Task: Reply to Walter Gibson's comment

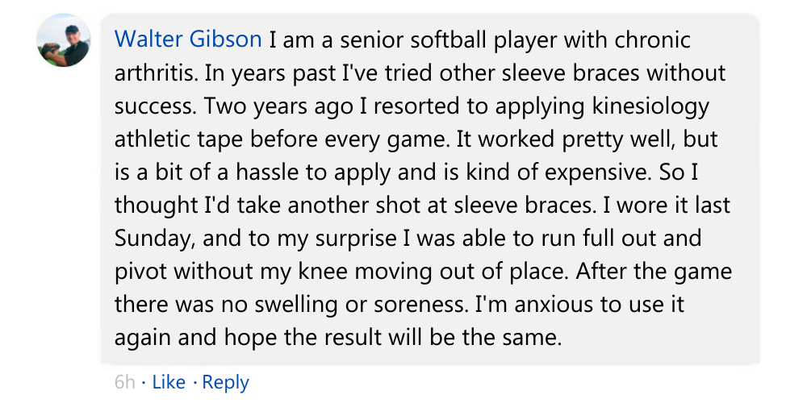Action: (x=225, y=382)
